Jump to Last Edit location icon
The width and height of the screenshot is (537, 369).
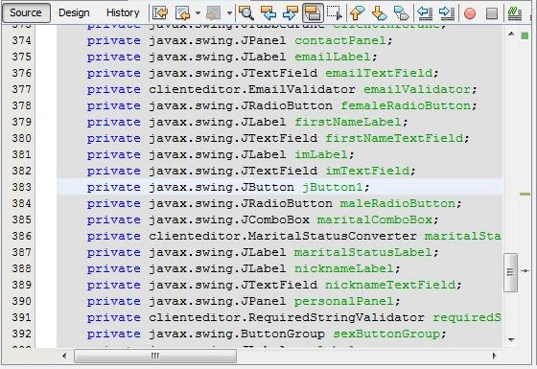[160, 13]
